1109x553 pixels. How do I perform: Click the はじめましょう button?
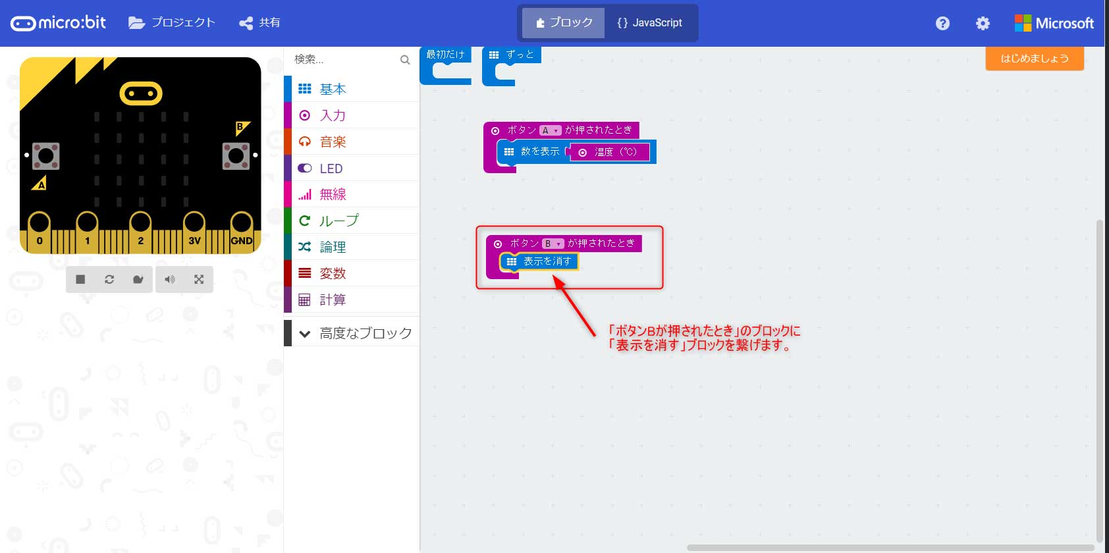[x=1035, y=59]
